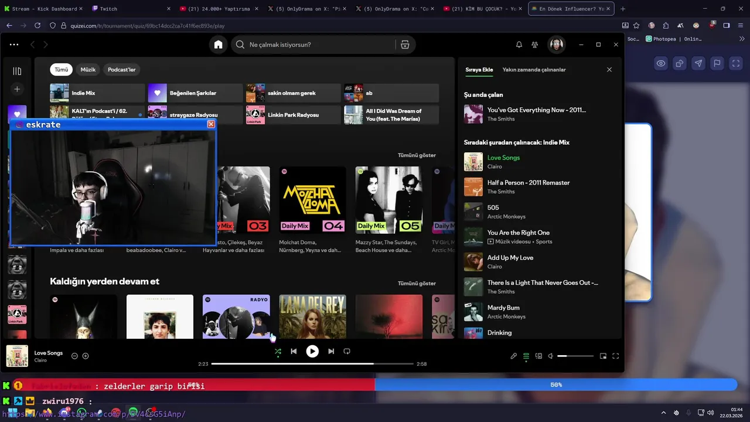This screenshot has height=422, width=750.
Task: Open Spotify notifications bell
Action: 519,45
